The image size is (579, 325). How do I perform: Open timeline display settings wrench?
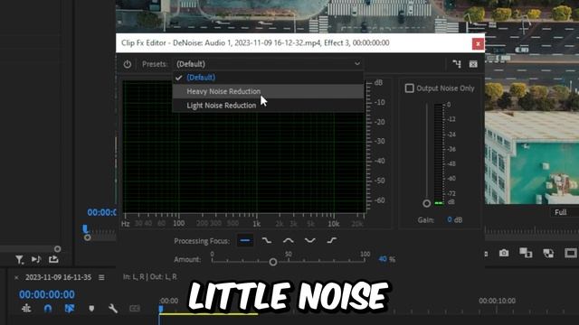click(x=113, y=309)
